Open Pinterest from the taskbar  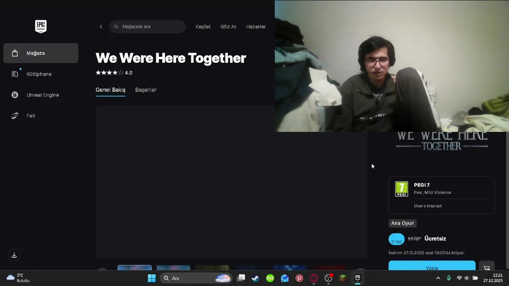(299, 278)
